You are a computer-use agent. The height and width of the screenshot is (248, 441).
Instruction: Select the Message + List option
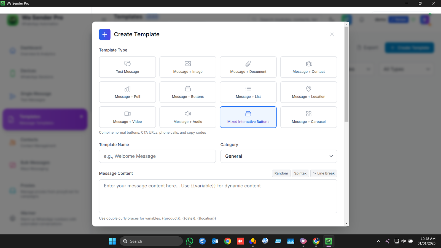coord(248,92)
